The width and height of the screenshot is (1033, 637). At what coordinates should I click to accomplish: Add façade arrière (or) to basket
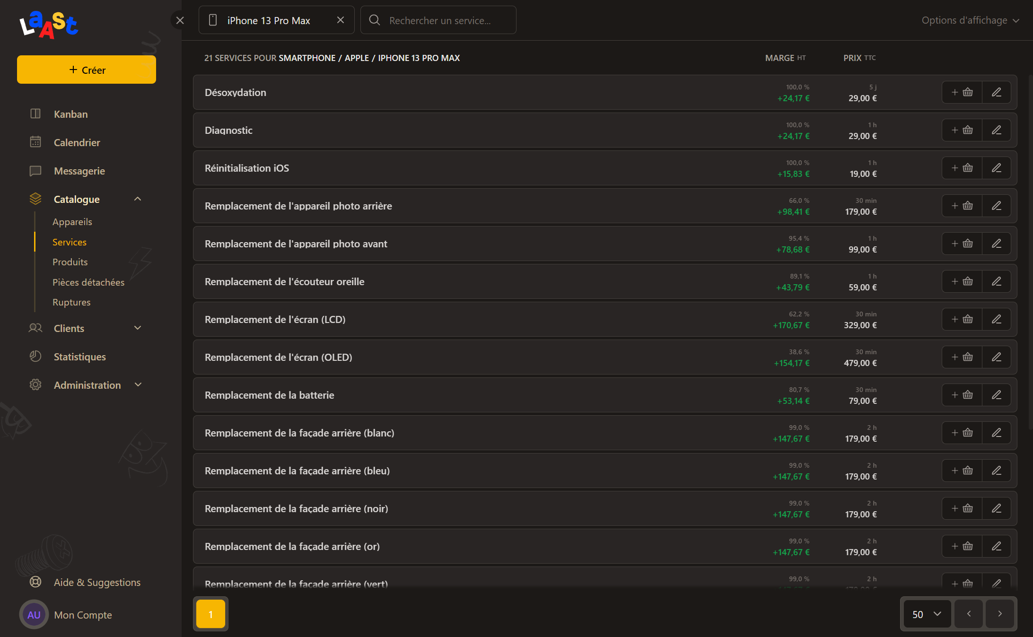[962, 546]
